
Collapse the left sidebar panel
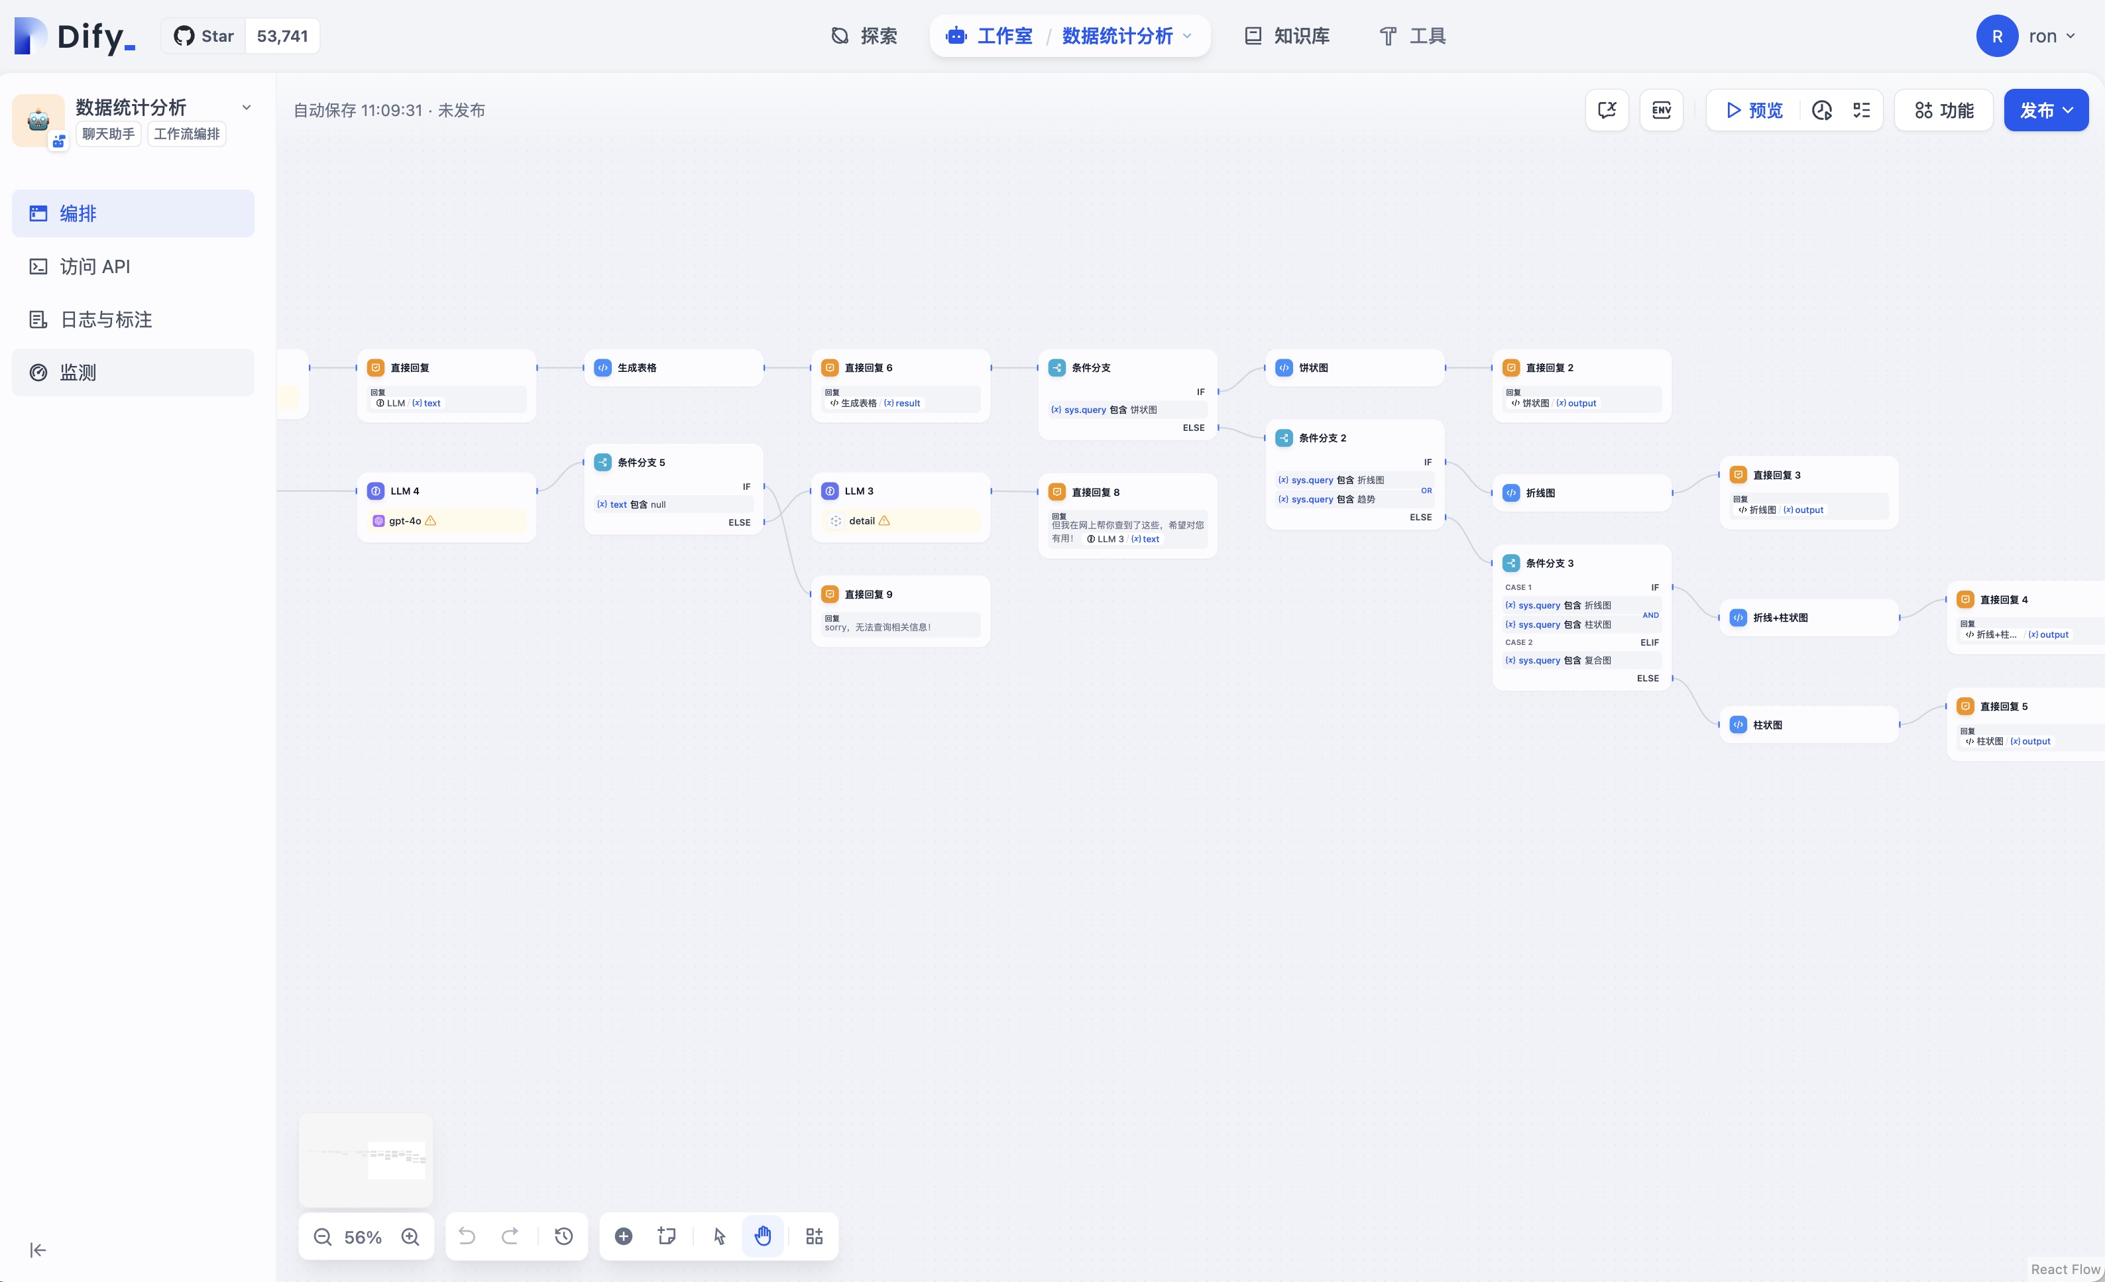38,1250
